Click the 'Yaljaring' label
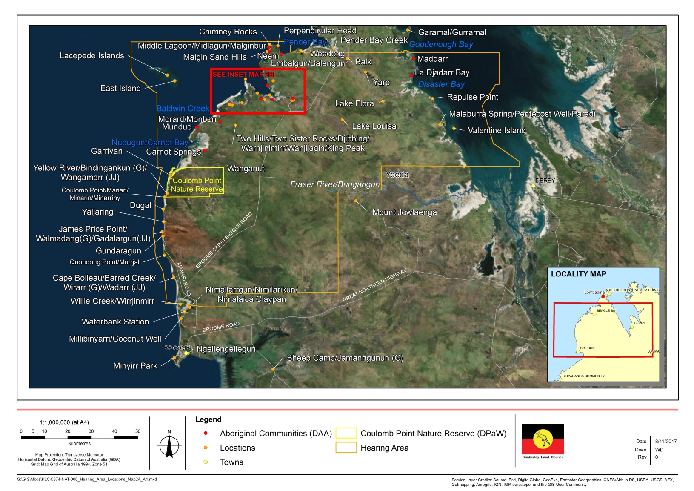694x491 pixels. [97, 212]
